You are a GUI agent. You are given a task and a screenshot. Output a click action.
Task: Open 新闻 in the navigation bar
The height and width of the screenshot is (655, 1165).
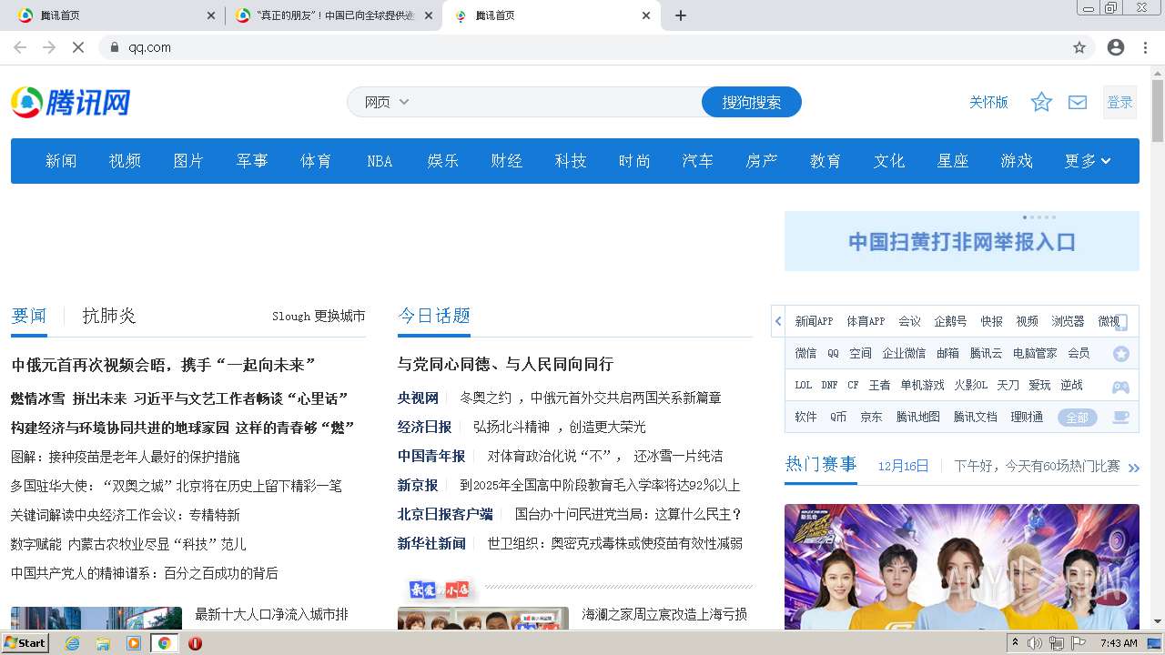[61, 161]
